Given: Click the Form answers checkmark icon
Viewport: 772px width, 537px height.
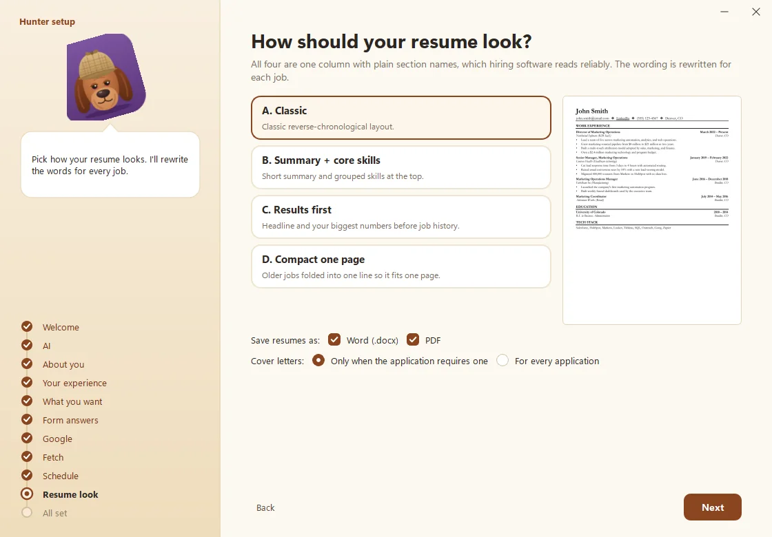Looking at the screenshot, I should (27, 419).
